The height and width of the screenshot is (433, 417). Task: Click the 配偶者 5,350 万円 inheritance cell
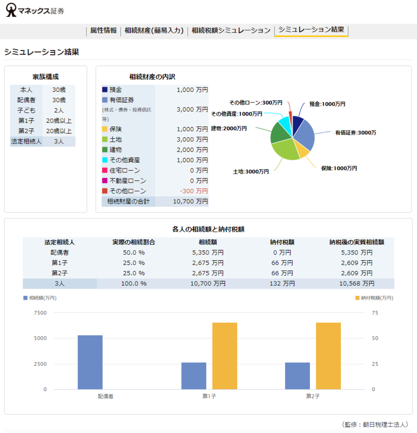(208, 253)
